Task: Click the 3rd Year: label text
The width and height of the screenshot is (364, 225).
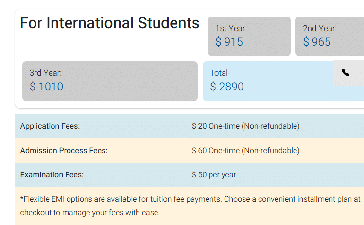Action: pyautogui.click(x=45, y=73)
